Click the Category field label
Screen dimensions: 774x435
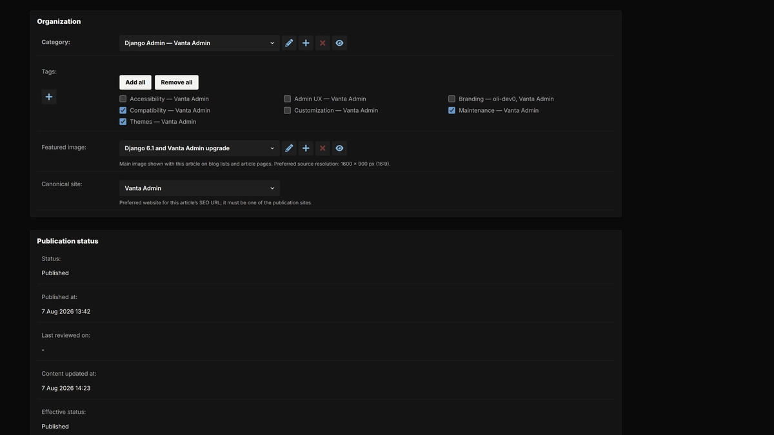click(55, 42)
